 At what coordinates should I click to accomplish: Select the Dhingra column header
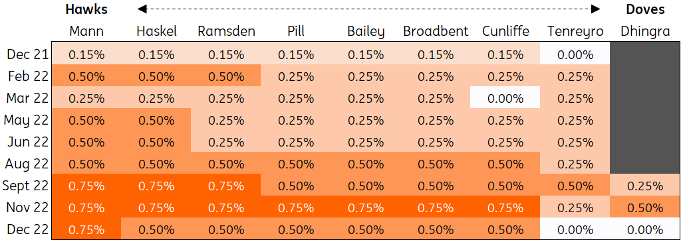tap(645, 32)
